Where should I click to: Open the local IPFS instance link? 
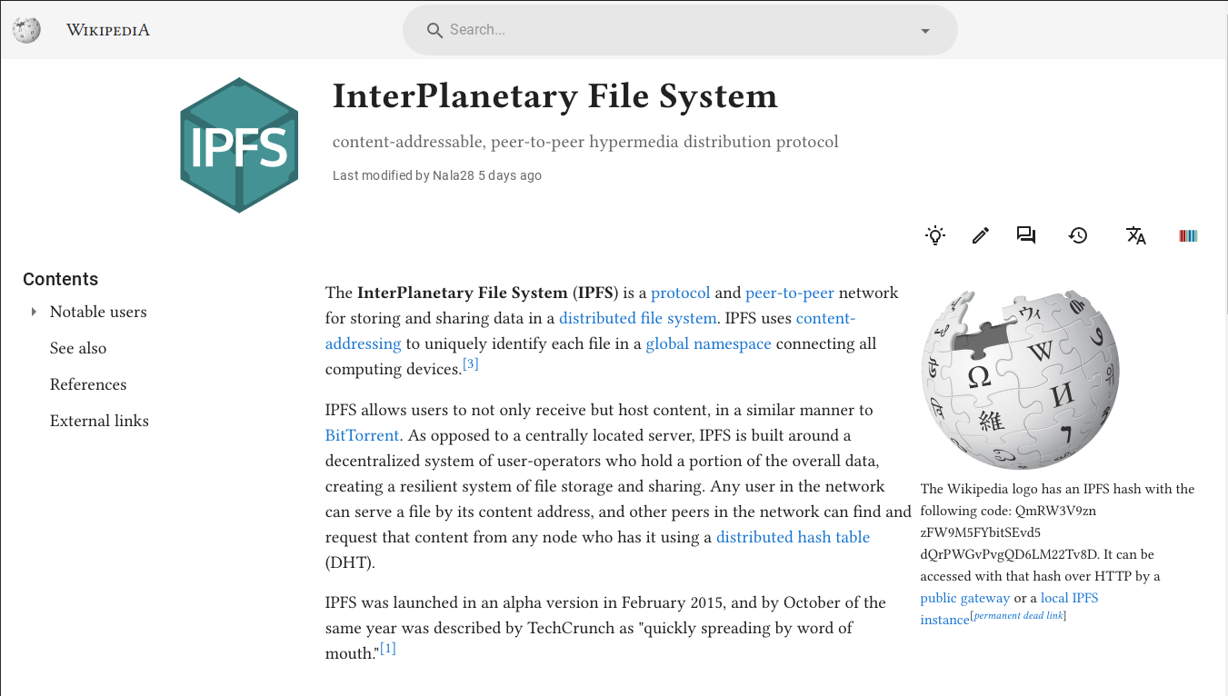coord(1009,609)
